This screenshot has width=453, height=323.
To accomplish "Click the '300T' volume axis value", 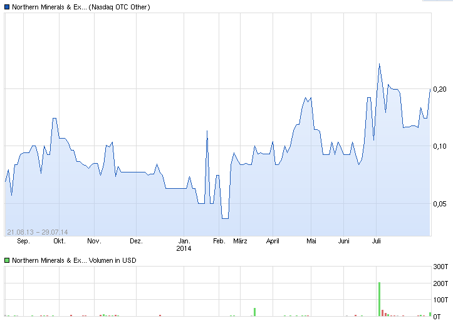I will coord(440,267).
